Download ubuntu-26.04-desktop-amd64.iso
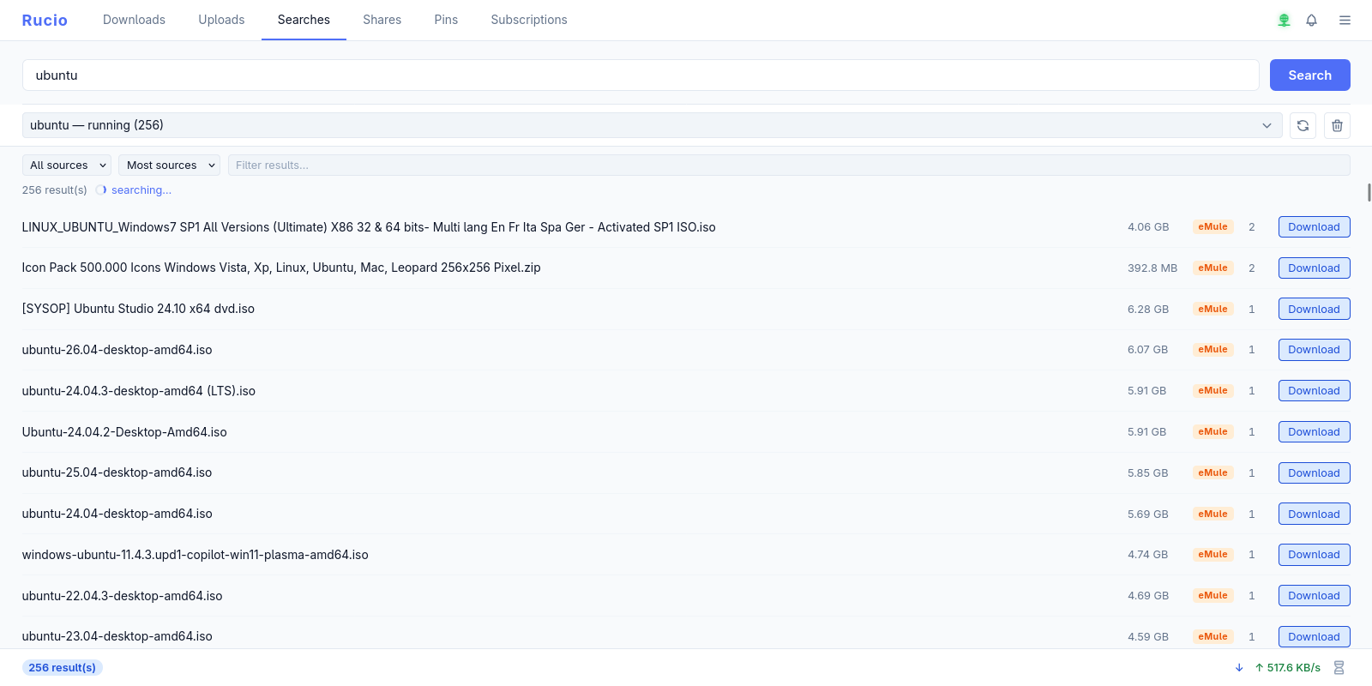1372x686 pixels. click(1314, 350)
